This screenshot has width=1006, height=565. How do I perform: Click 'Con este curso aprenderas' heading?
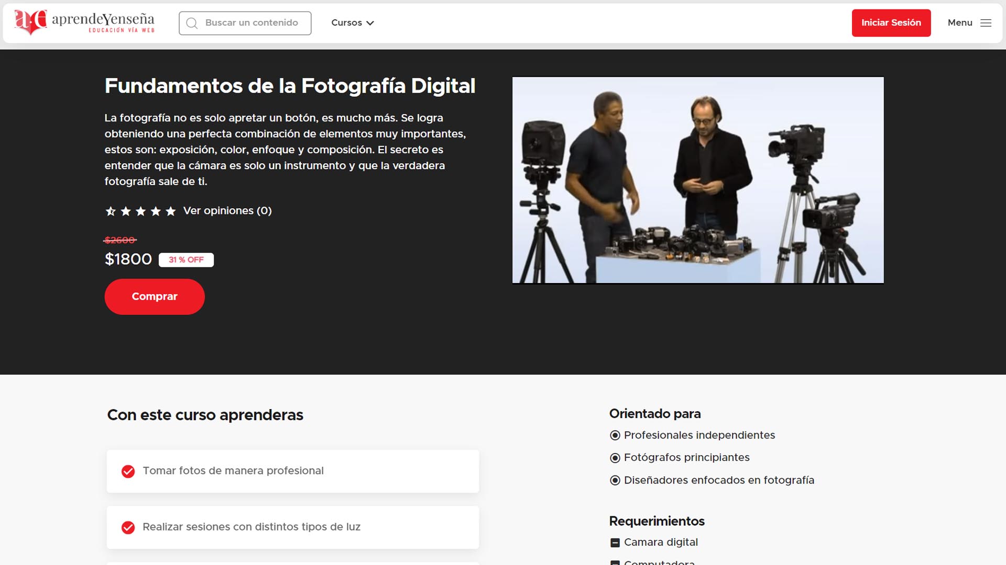(x=205, y=415)
